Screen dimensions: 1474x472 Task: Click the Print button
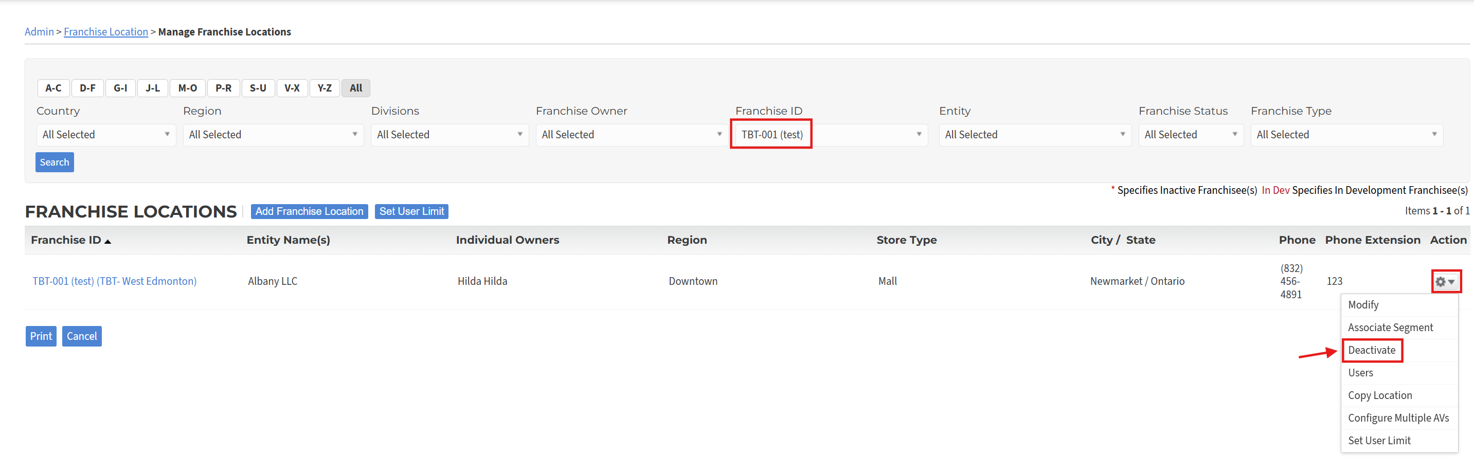(41, 336)
